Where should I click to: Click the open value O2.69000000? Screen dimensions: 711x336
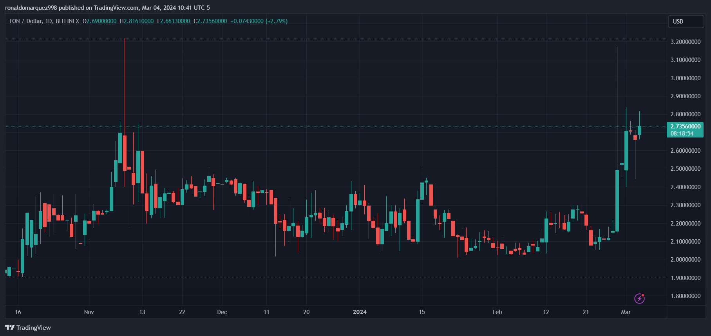coord(100,21)
